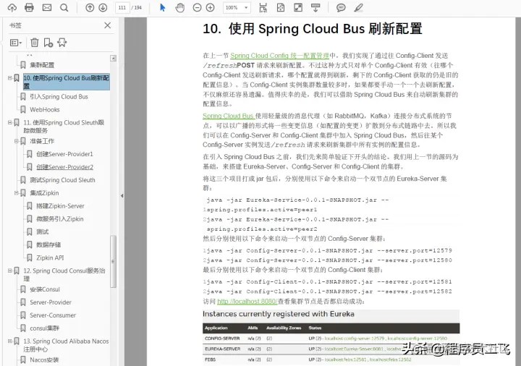This screenshot has height=366, width=521.
Task: Collapse chapter 10 Spring Cloud Bus bookmark
Action: pyautogui.click(x=10, y=77)
